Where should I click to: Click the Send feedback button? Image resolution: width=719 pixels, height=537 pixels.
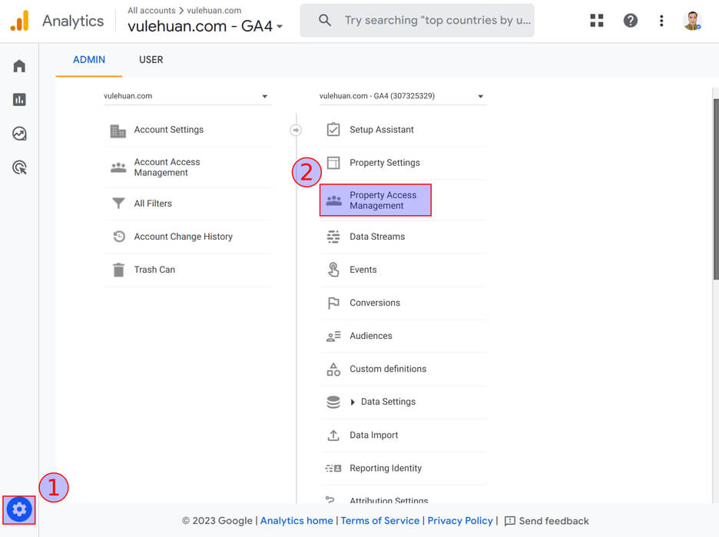click(x=546, y=521)
